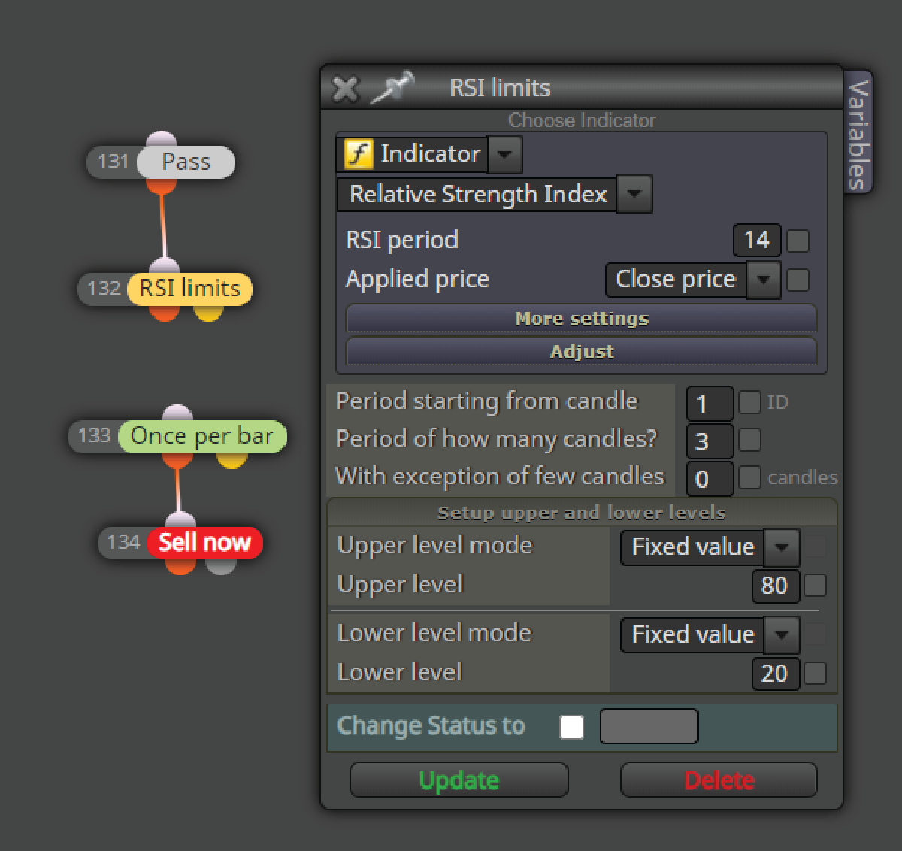Click the gray output connector under Sell now
This screenshot has width=902, height=851.
click(x=221, y=566)
